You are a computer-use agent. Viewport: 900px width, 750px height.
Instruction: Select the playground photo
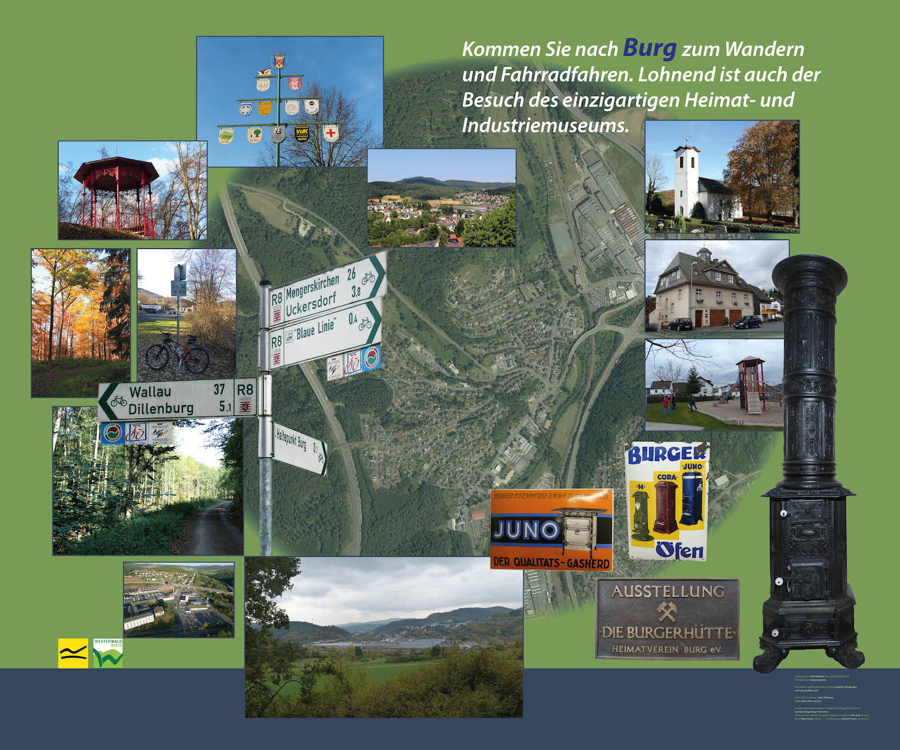714,384
